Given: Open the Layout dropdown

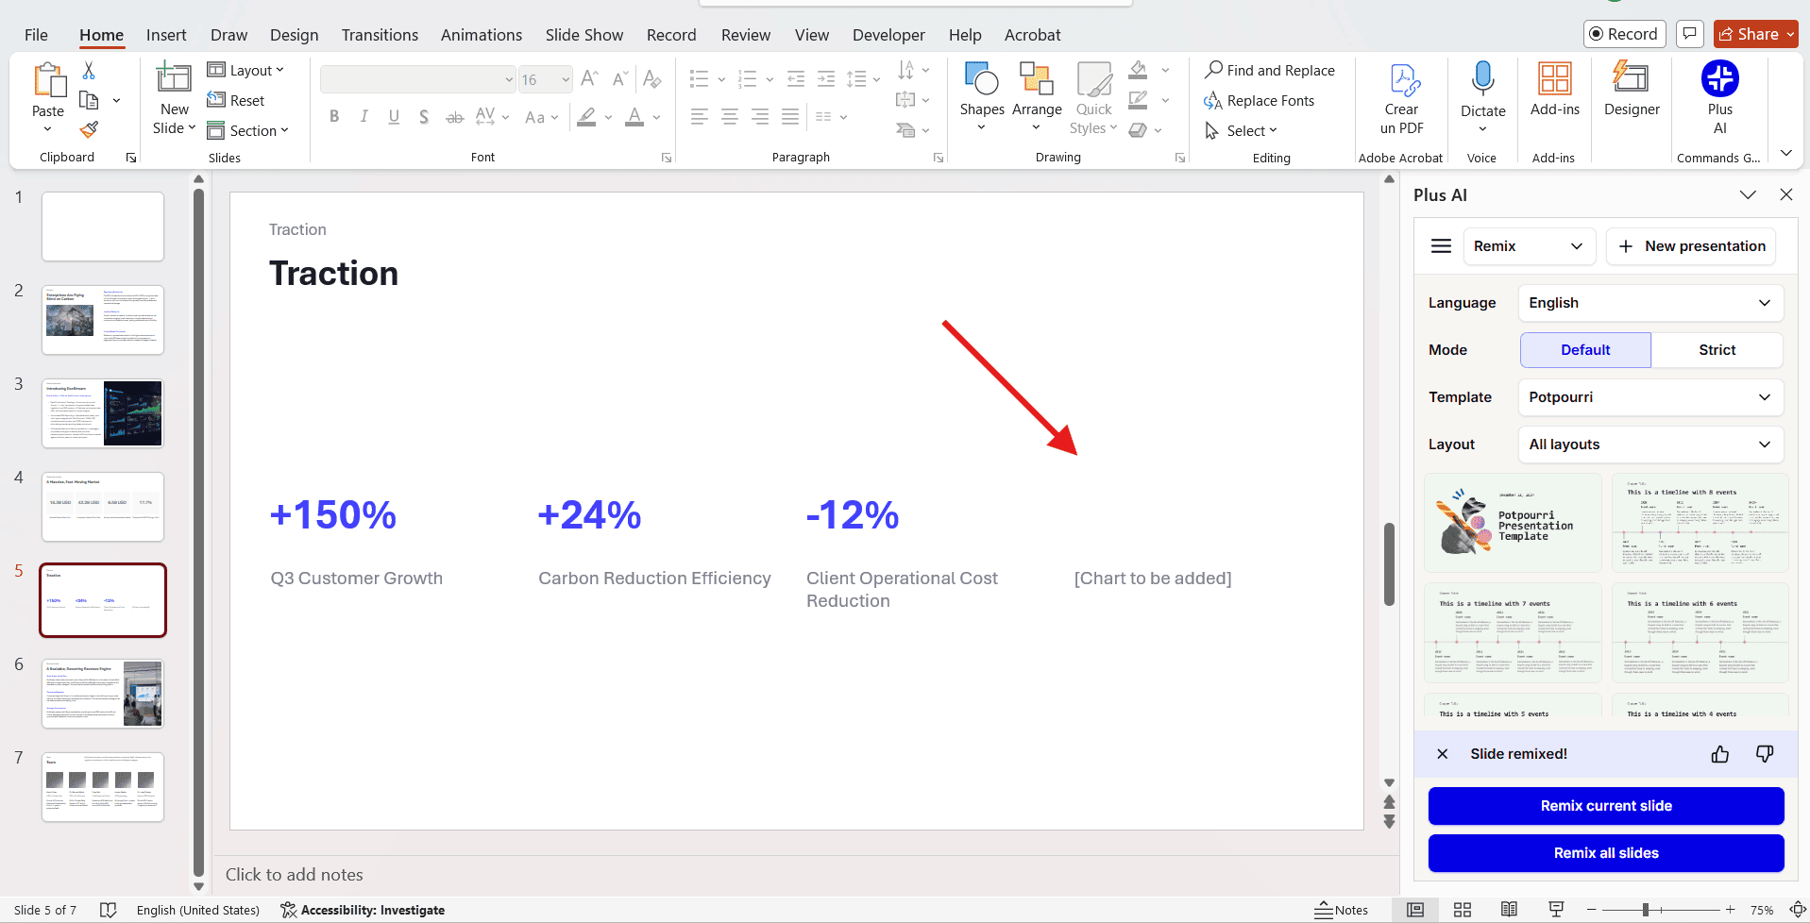Looking at the screenshot, I should [245, 70].
